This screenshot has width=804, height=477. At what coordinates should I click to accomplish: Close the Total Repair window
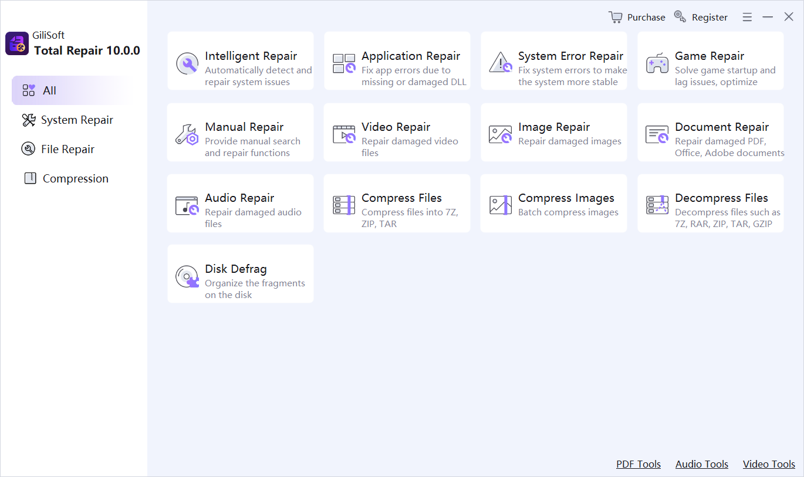pyautogui.click(x=789, y=17)
